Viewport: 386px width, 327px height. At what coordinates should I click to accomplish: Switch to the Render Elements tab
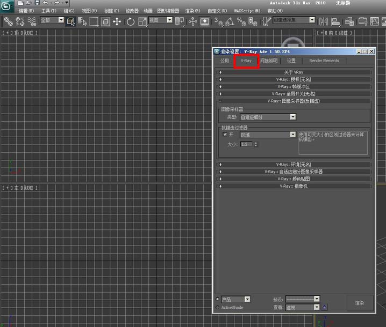[x=324, y=61]
